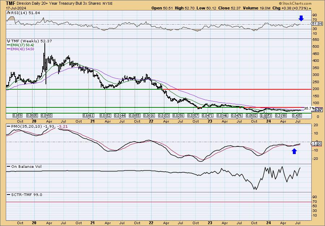Click the bold TMF ticker symbol in header
Screen dimensions: 325x226
pos(10,3)
